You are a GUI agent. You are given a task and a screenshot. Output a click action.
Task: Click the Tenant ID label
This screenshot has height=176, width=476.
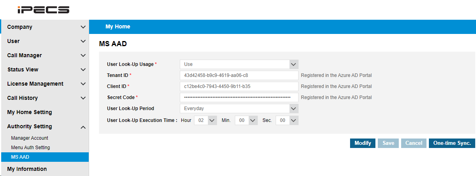tap(118, 75)
